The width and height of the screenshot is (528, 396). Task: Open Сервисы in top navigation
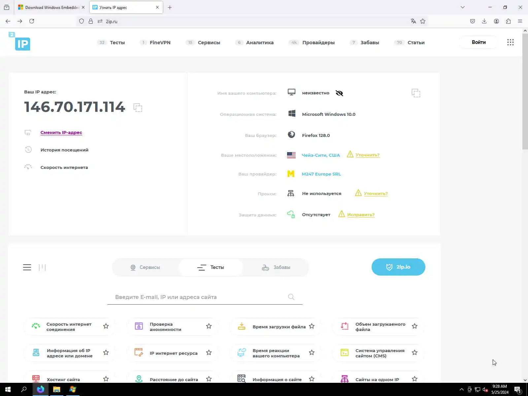[x=209, y=43]
